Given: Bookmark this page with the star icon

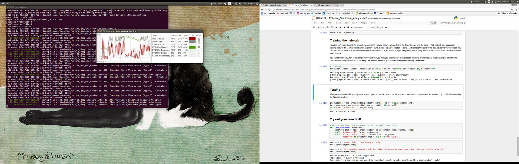Looking at the screenshot, I should pos(512,9).
